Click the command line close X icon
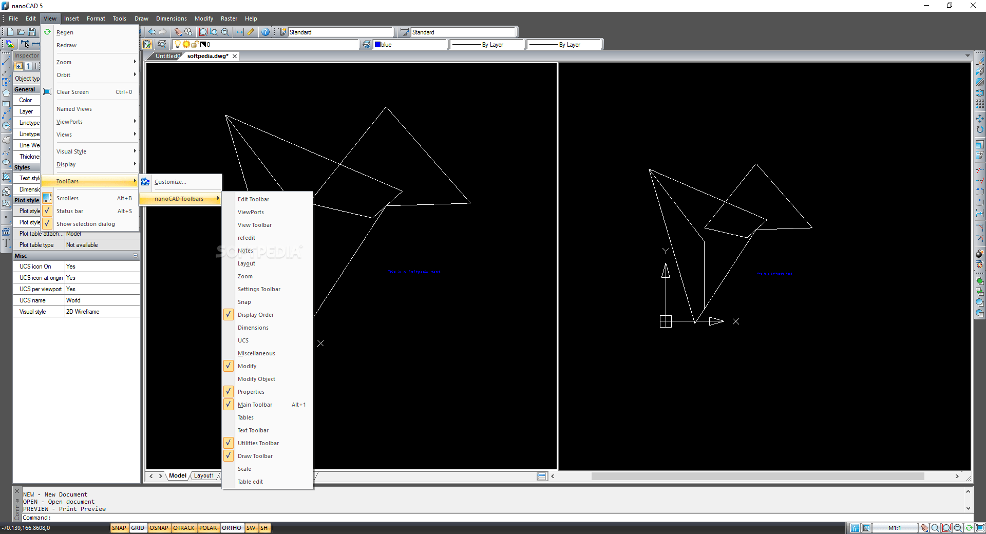 (x=17, y=491)
